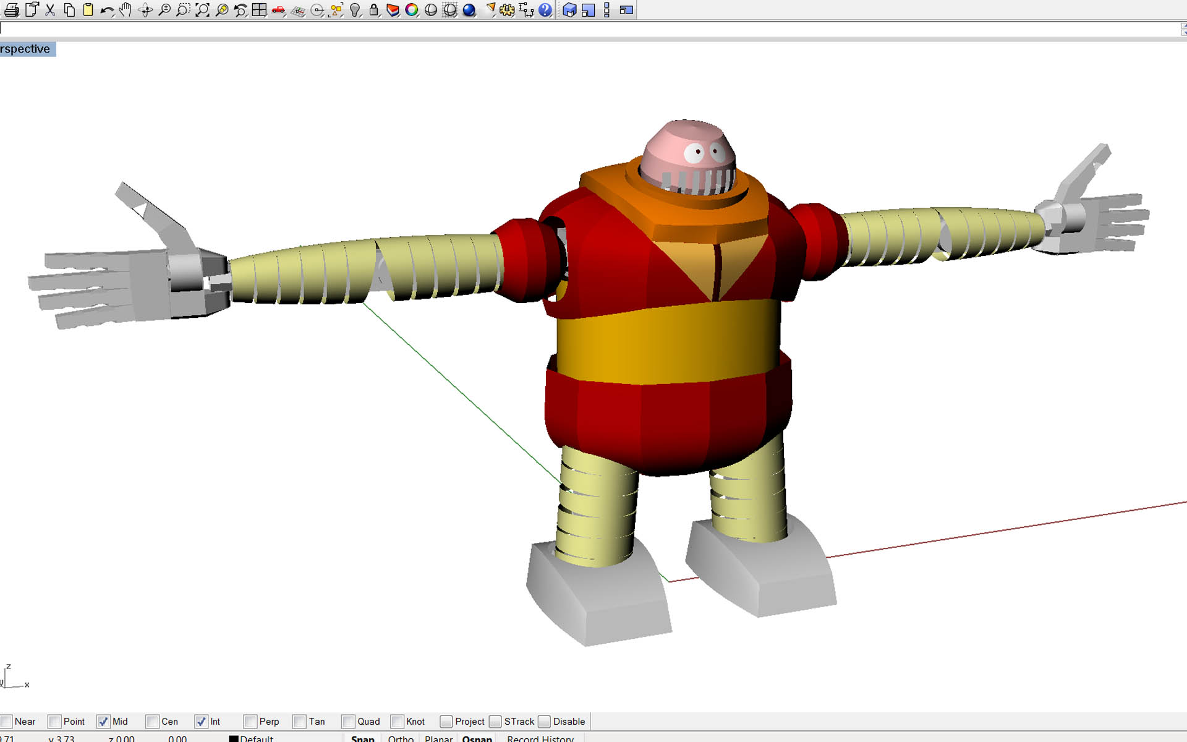Click the last blue window toolbar icon
This screenshot has width=1187, height=742.
pyautogui.click(x=626, y=10)
